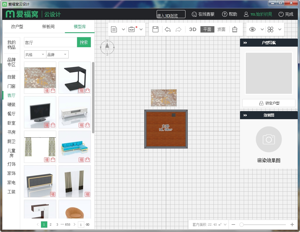Click the zoom slider handle
The image size is (300, 232).
[x=241, y=225]
